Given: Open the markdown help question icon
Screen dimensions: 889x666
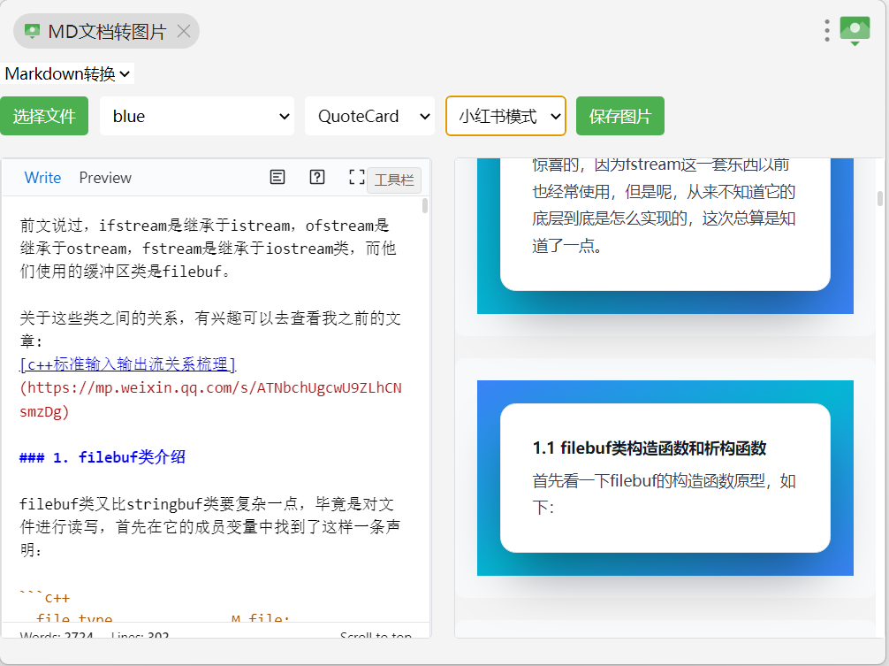Looking at the screenshot, I should point(317,177).
